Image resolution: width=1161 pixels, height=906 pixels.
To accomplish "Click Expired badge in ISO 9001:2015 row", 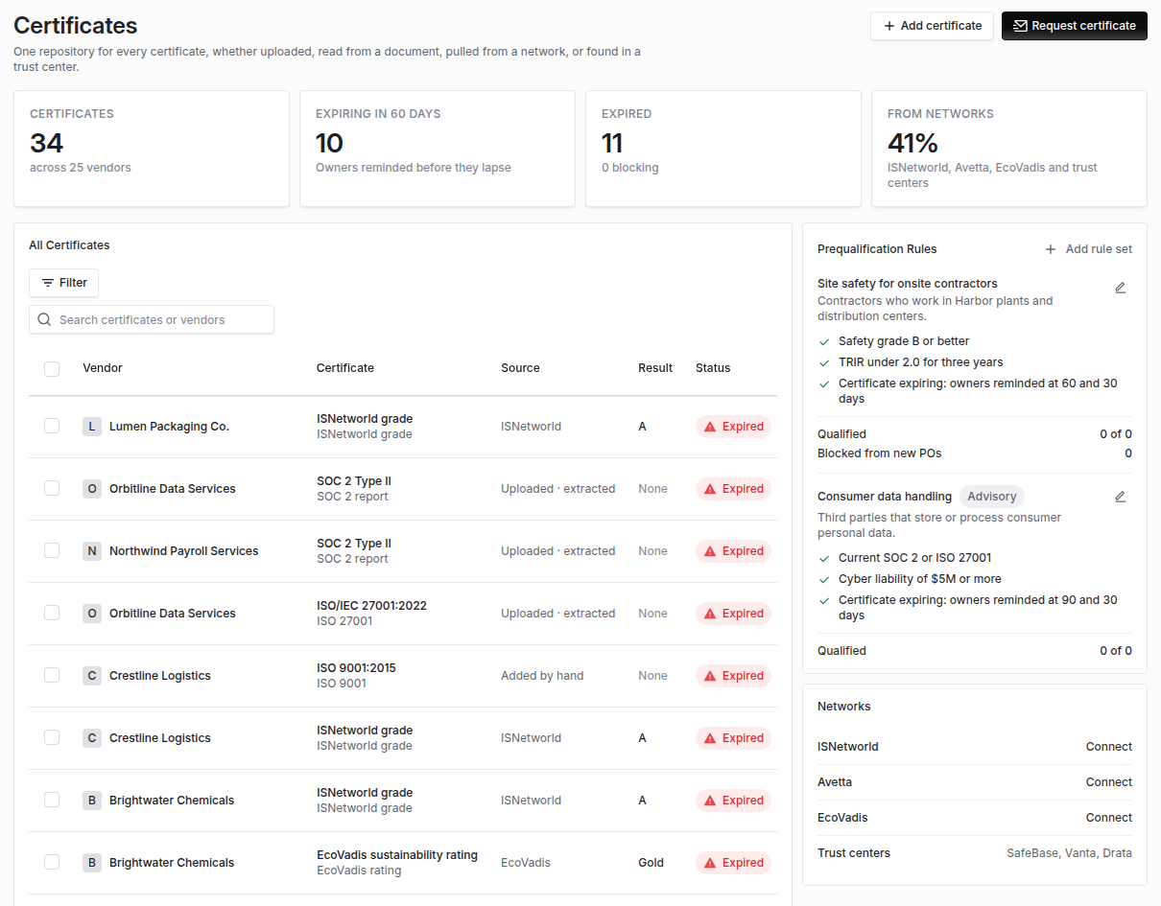I will [x=733, y=676].
